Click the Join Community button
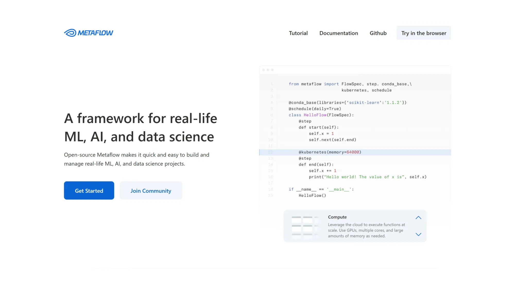The width and height of the screenshot is (515, 285). [x=151, y=191]
